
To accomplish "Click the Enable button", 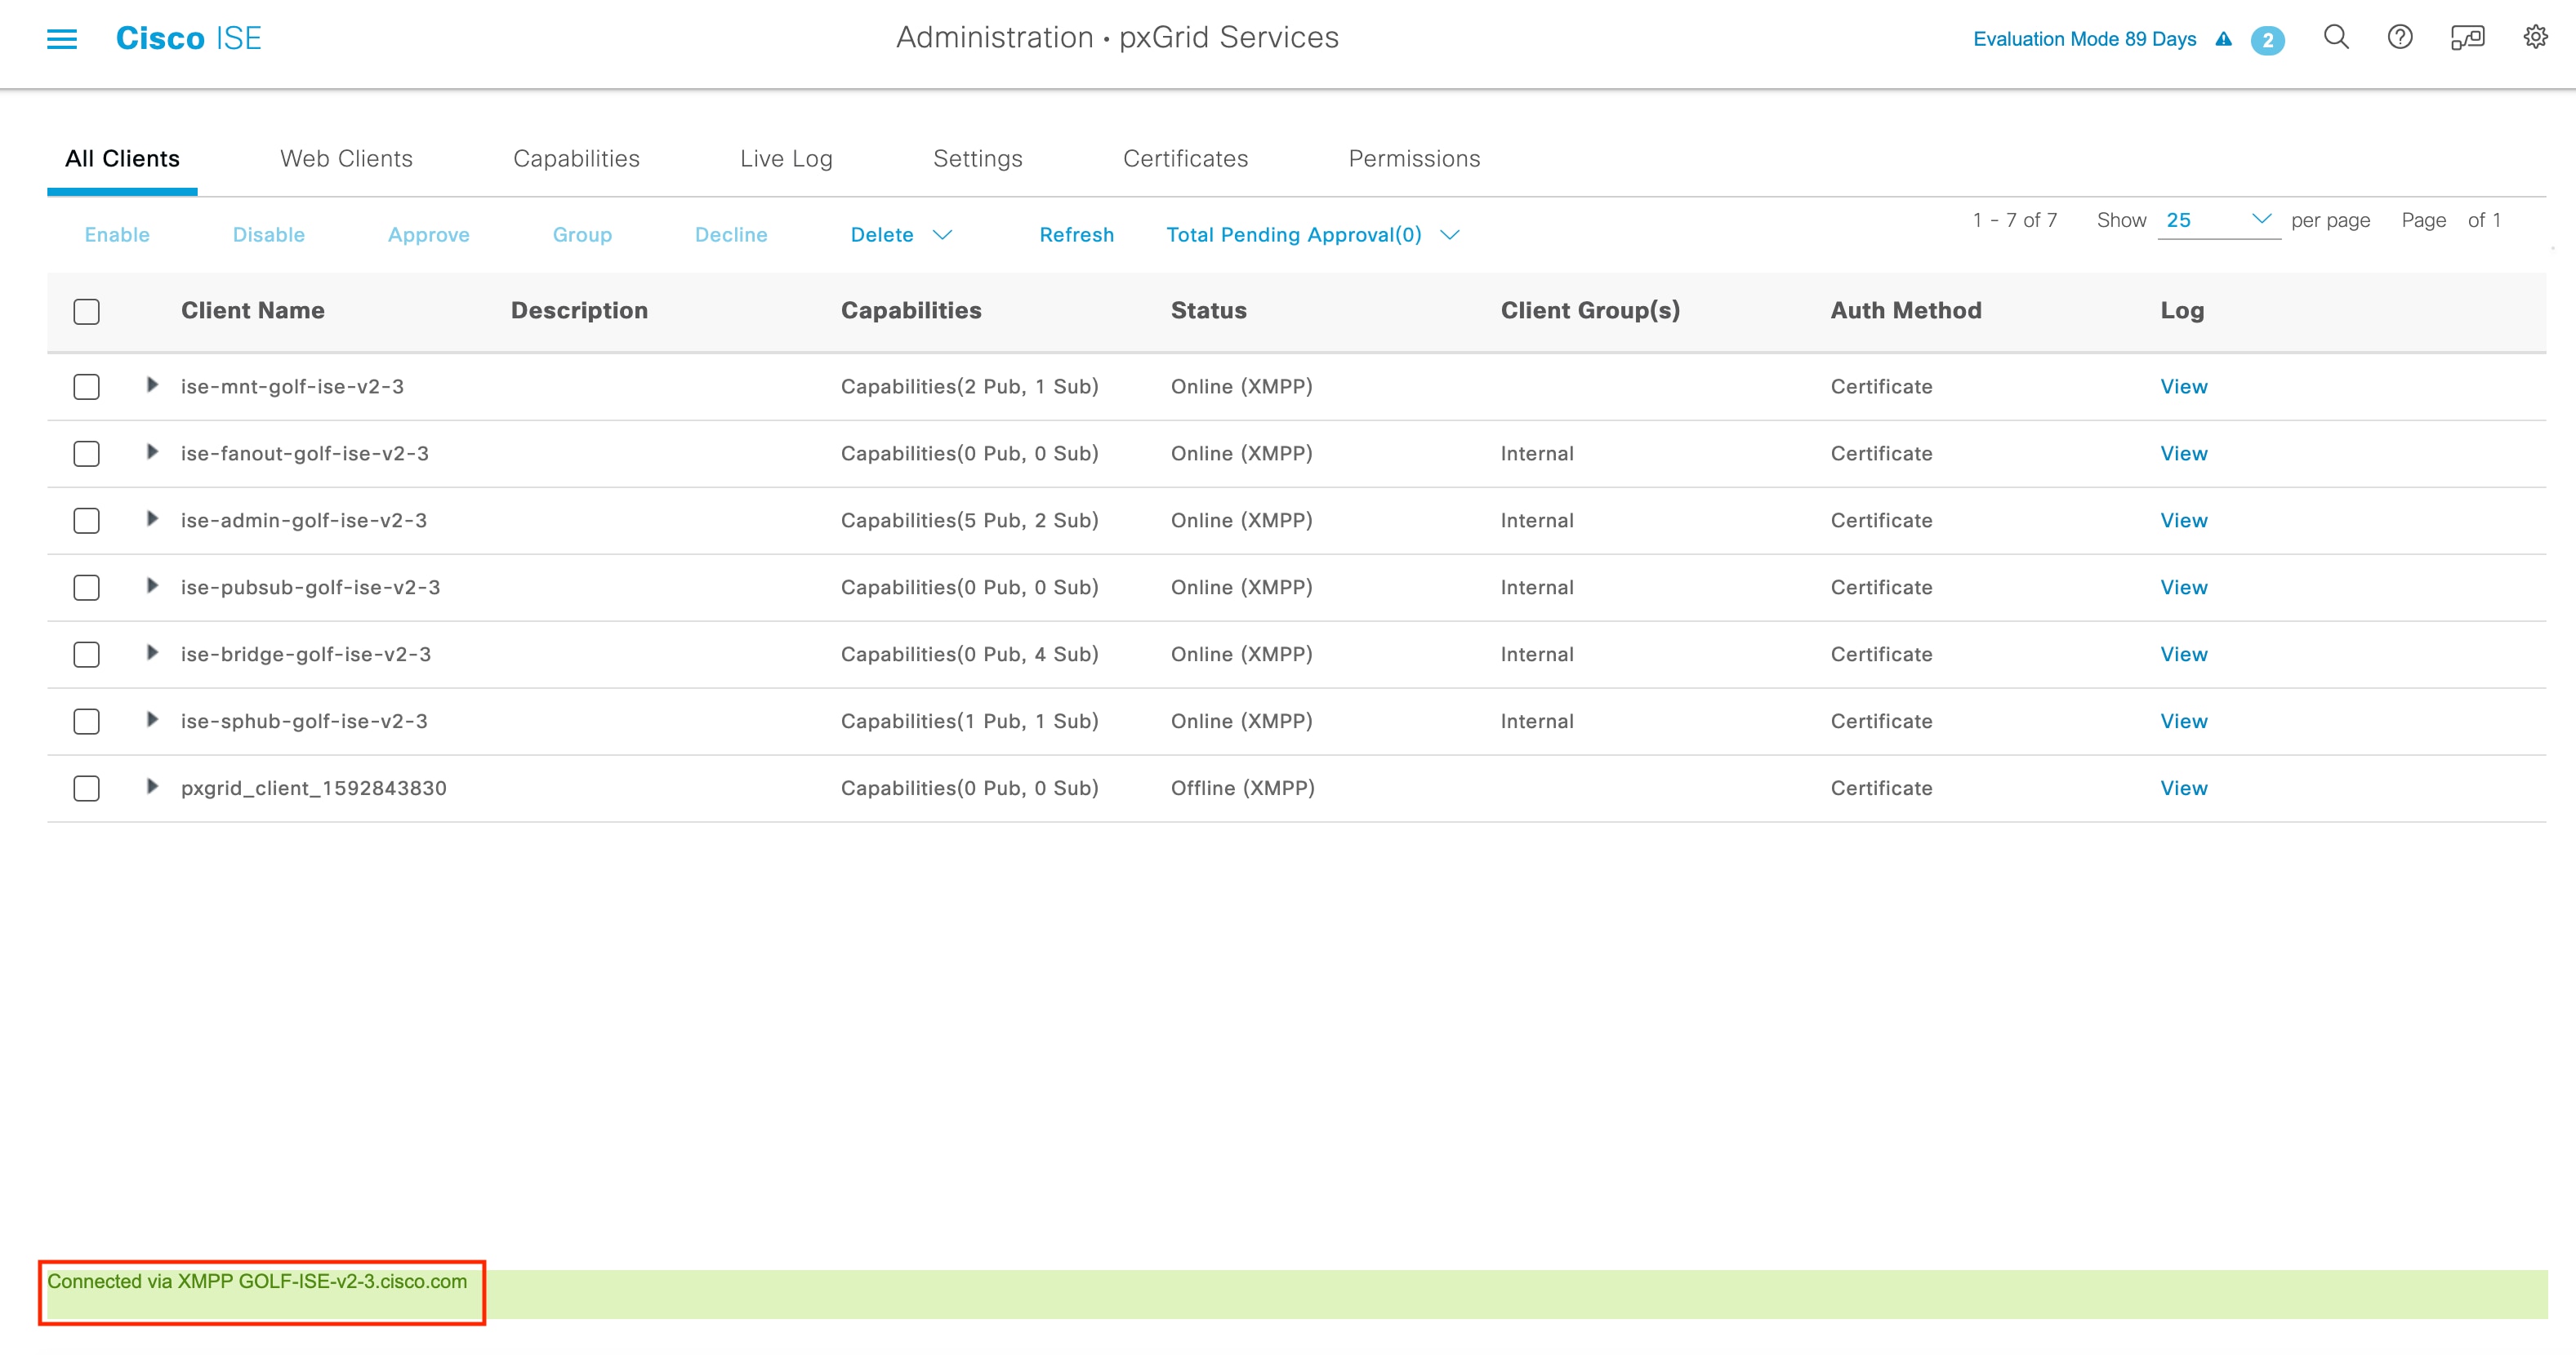I will (117, 235).
